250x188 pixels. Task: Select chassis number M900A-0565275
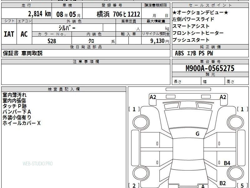tap(210, 68)
